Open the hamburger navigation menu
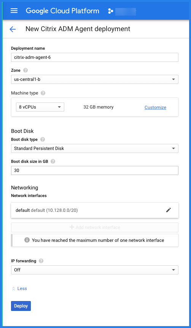This screenshot has height=328, width=191. tap(14, 11)
